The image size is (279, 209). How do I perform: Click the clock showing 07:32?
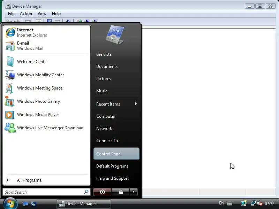click(x=270, y=203)
